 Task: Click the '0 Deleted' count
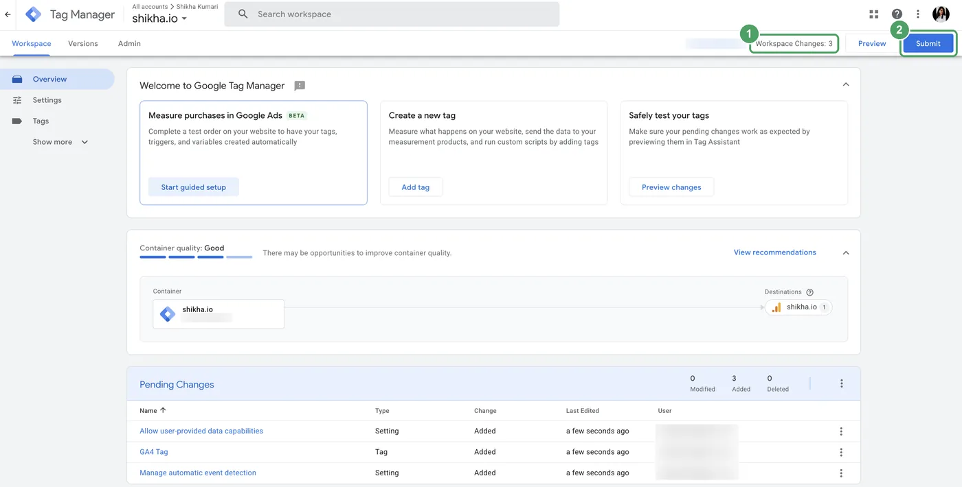[778, 383]
